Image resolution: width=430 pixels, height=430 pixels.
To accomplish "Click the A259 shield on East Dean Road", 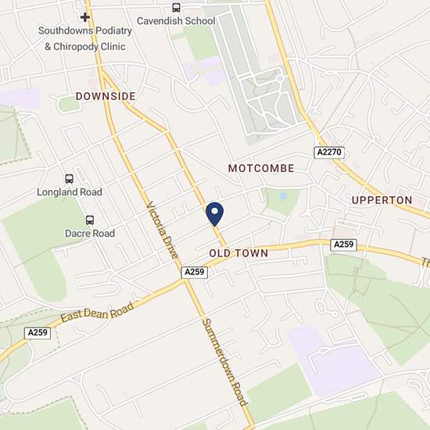I will pos(38,332).
